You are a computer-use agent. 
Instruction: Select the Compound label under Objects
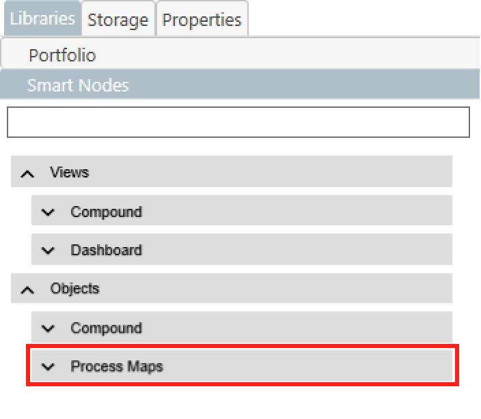click(x=106, y=328)
